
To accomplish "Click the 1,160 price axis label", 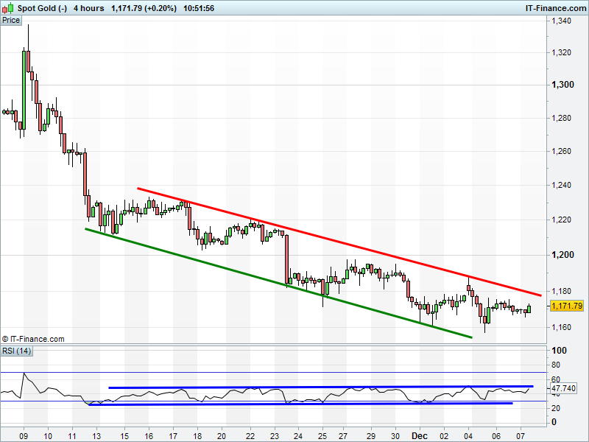I will [561, 327].
